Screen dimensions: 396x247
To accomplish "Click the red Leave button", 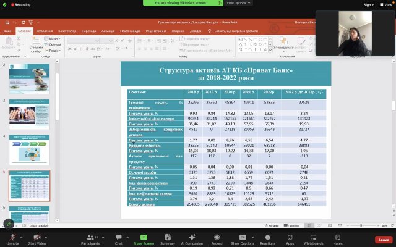I will (x=384, y=239).
